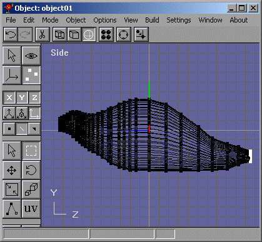262x242 pixels.
Task: Select the scissors Cut tool
Action: point(43,34)
